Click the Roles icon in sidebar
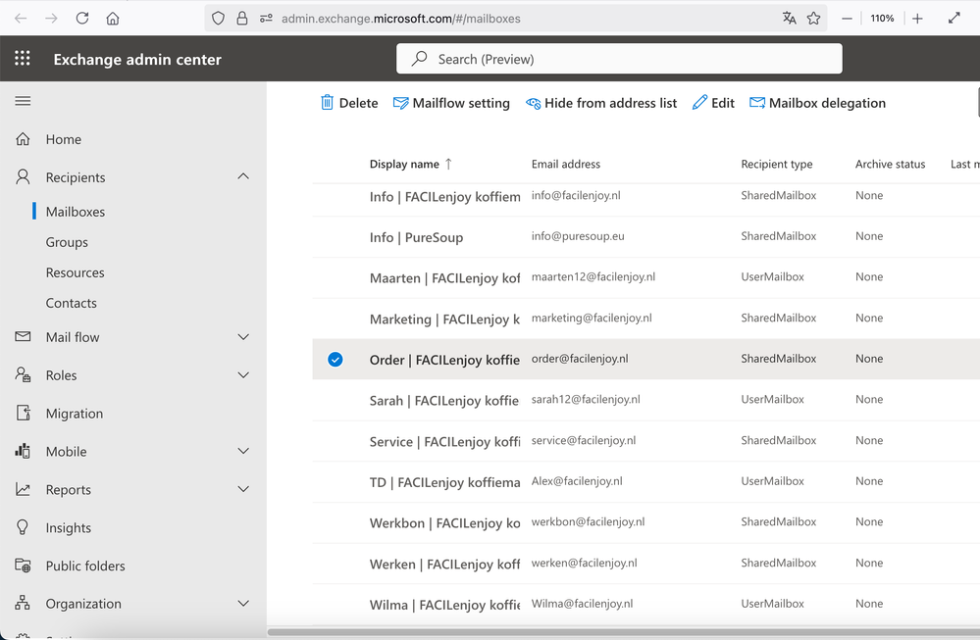 pos(24,374)
